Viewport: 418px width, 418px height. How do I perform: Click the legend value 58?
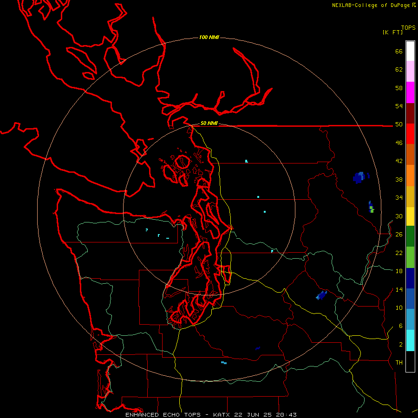pyautogui.click(x=399, y=88)
